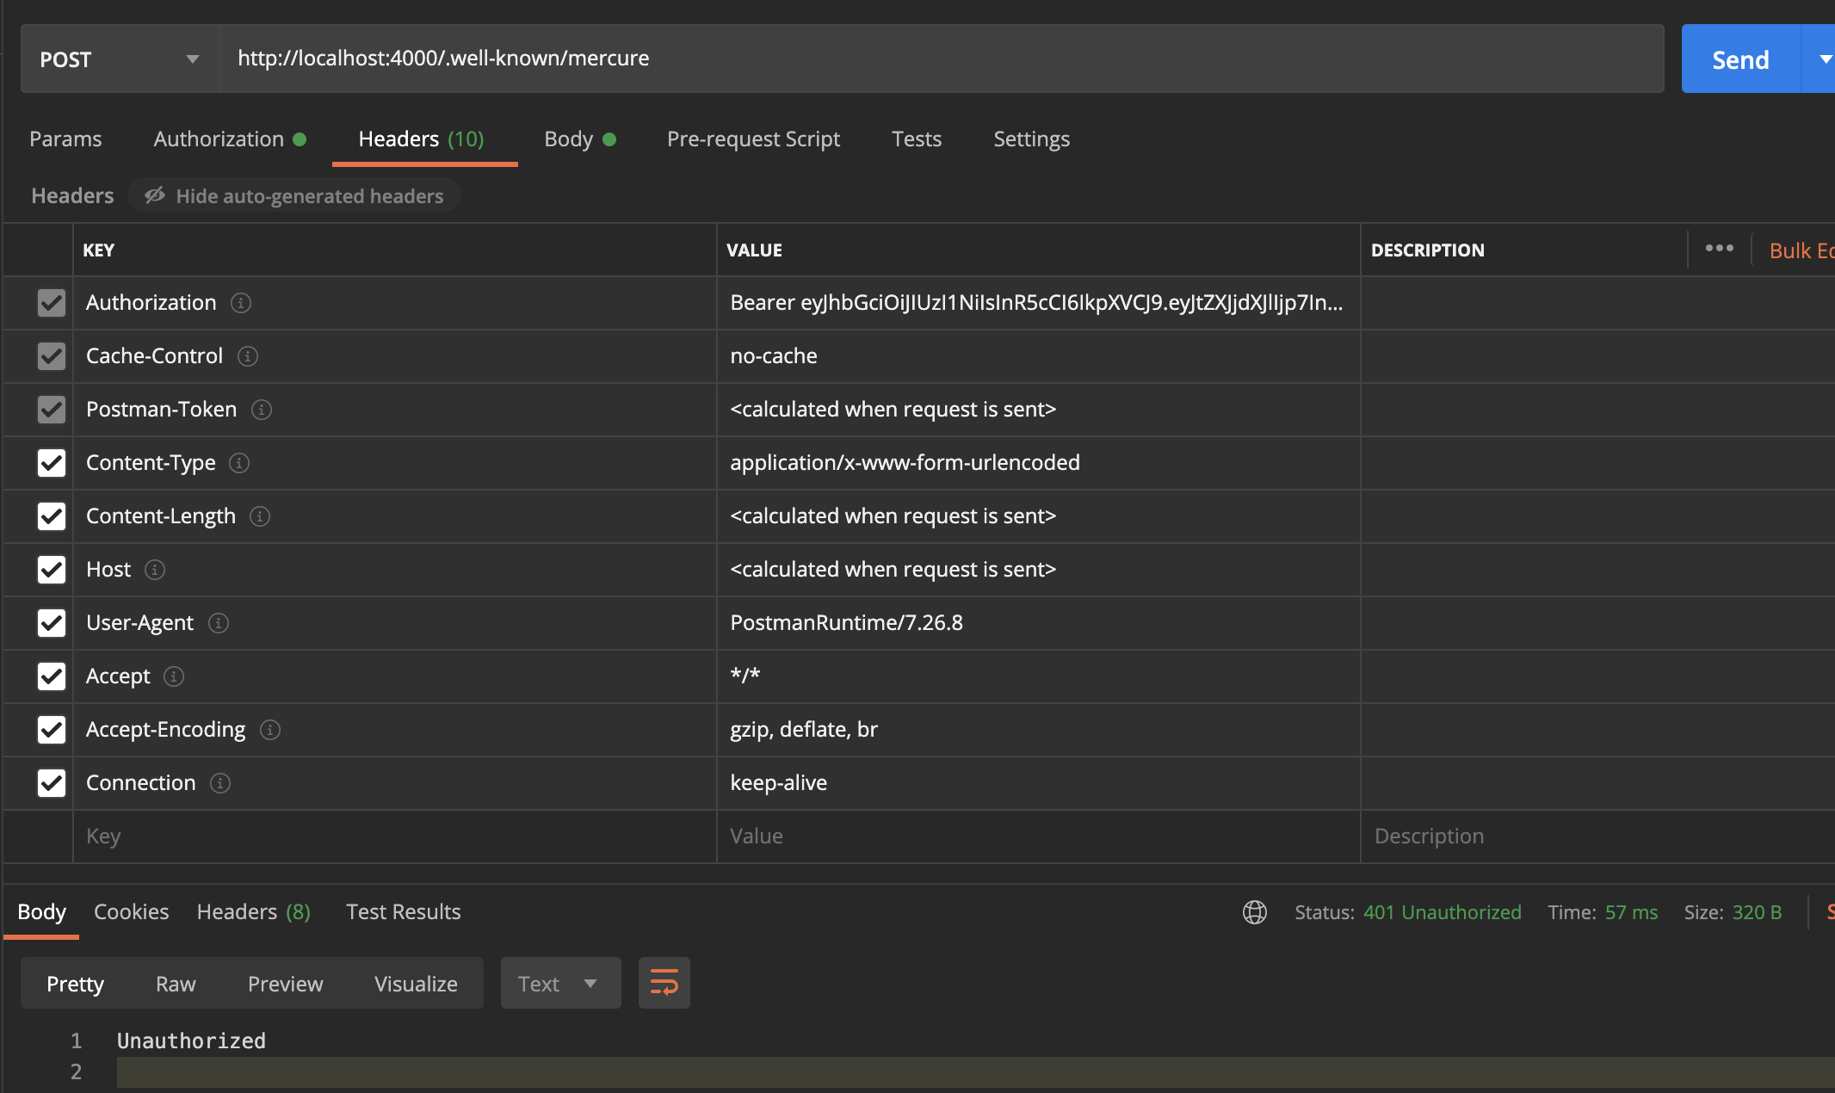Expand the Send button dropdown arrow
The height and width of the screenshot is (1093, 1835).
[1826, 59]
